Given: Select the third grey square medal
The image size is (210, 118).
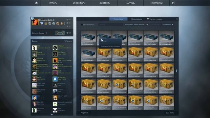Looking at the screenshot, I should pos(50,24).
